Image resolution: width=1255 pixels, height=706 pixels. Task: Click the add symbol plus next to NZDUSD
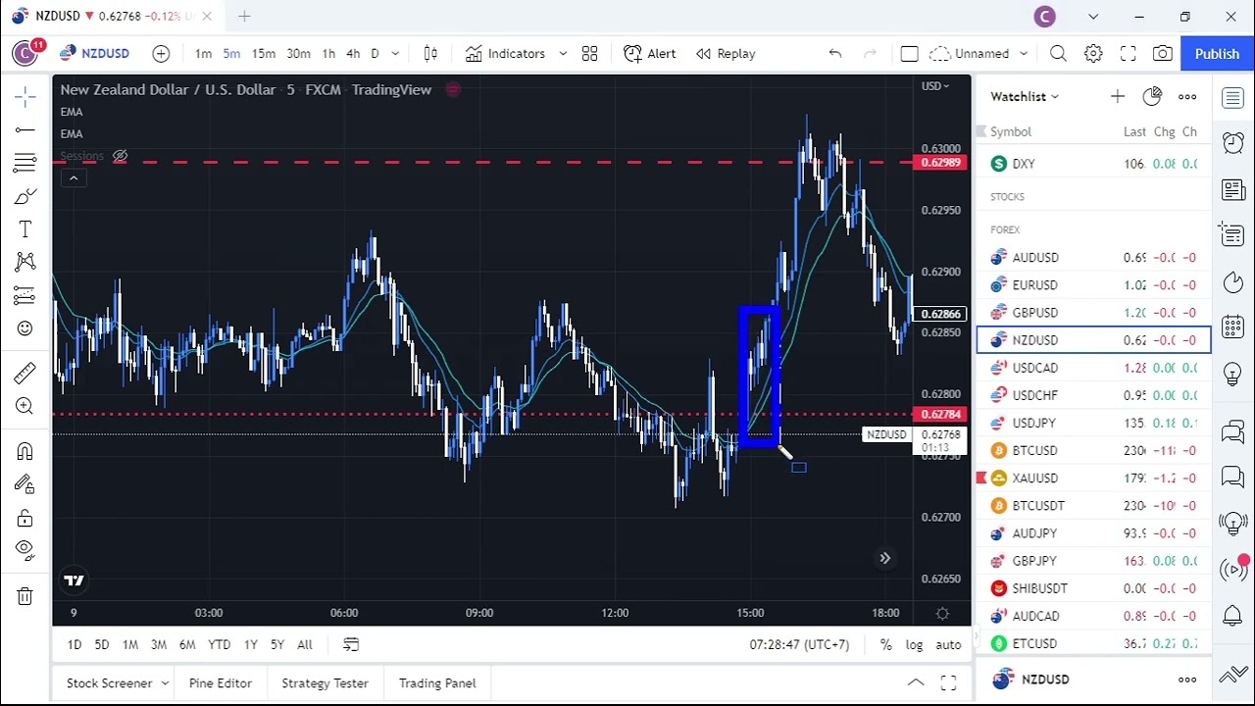pyautogui.click(x=161, y=54)
